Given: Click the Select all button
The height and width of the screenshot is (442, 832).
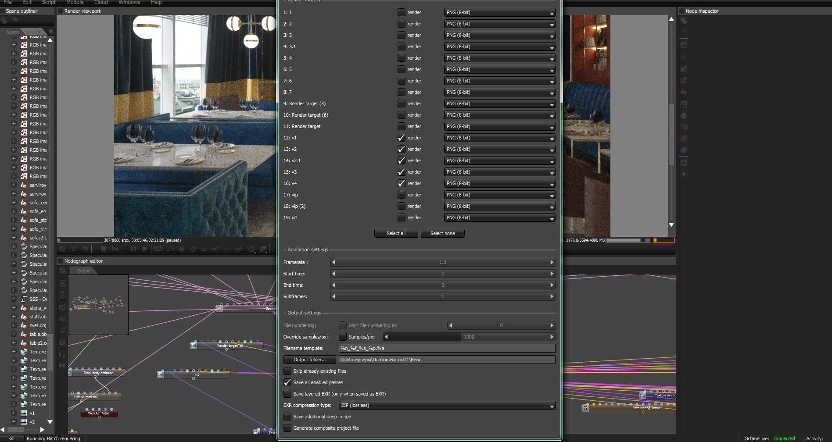Looking at the screenshot, I should coord(396,233).
